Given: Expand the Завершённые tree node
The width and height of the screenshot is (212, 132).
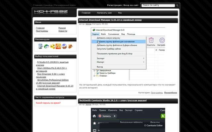Looking at the screenshot, I should point(94,70).
